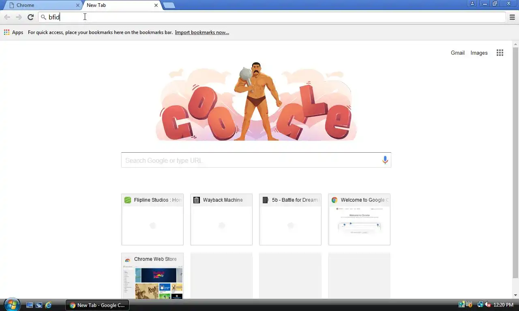This screenshot has width=519, height=311.
Task: Open the Flipline Studios thumbnail
Action: [x=152, y=219]
